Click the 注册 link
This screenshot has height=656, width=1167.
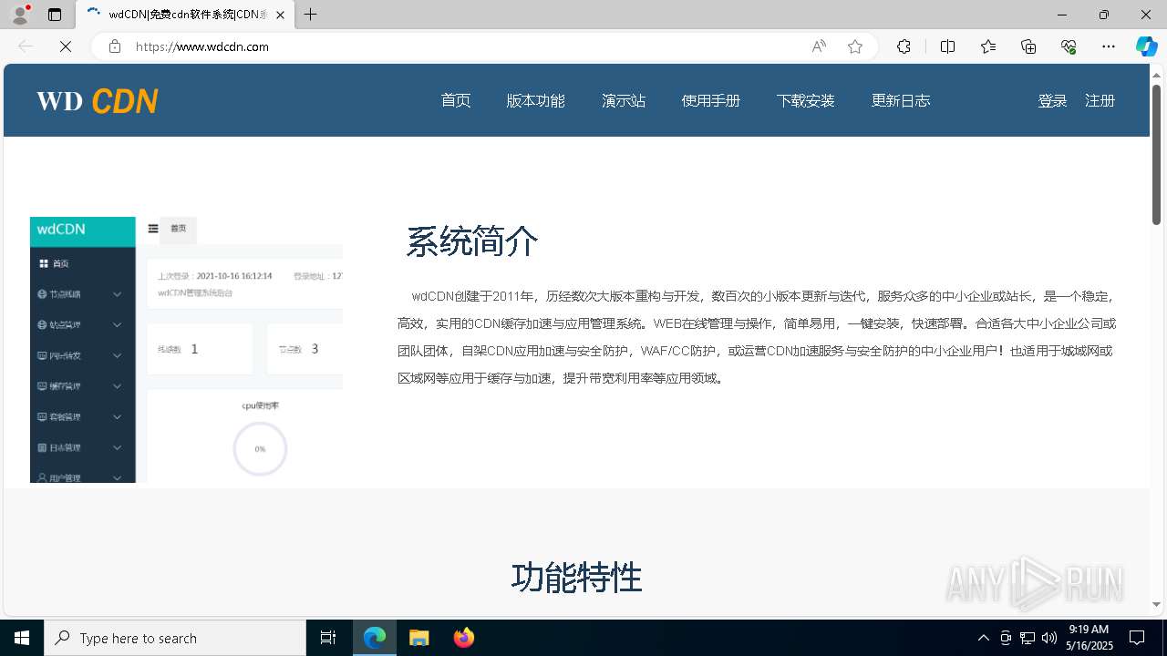pos(1100,101)
